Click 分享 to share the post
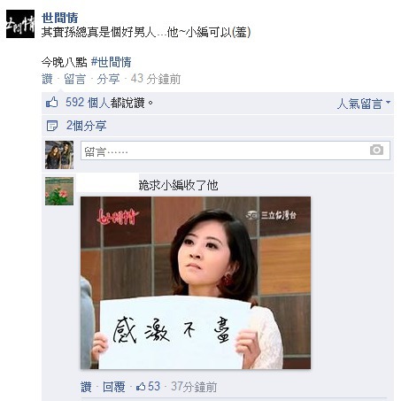409x401 pixels. (x=108, y=79)
